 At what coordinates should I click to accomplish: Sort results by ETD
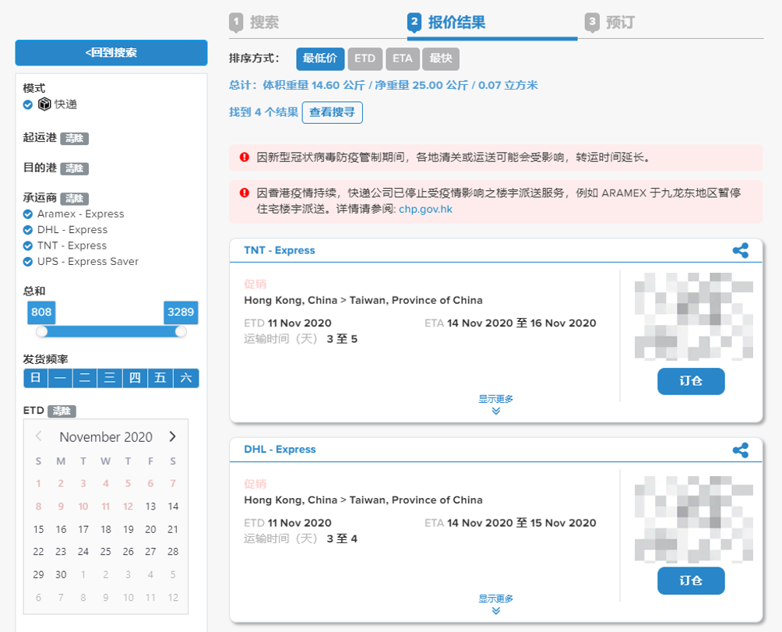click(x=365, y=58)
